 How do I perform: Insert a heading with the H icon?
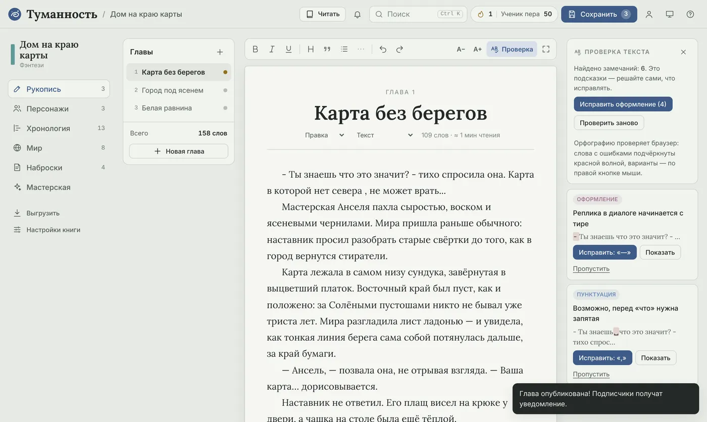coord(311,49)
